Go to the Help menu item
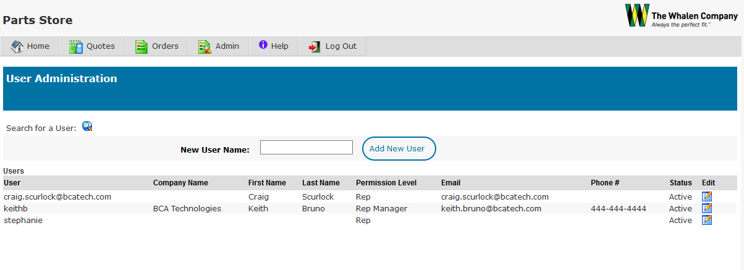The width and height of the screenshot is (744, 270). [274, 46]
